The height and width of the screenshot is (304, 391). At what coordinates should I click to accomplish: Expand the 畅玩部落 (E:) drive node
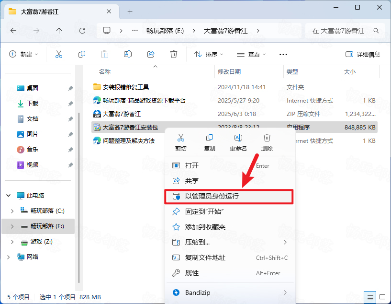coord(12,226)
